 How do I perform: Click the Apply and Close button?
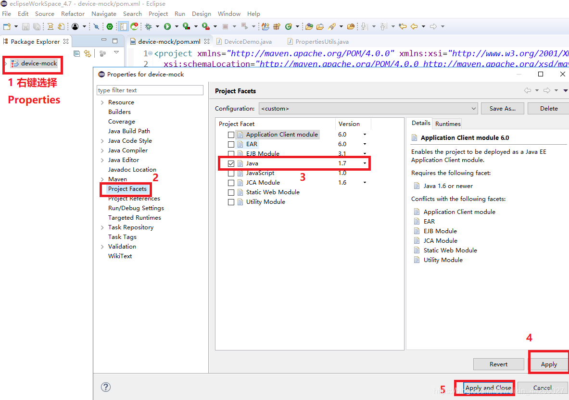pos(488,387)
